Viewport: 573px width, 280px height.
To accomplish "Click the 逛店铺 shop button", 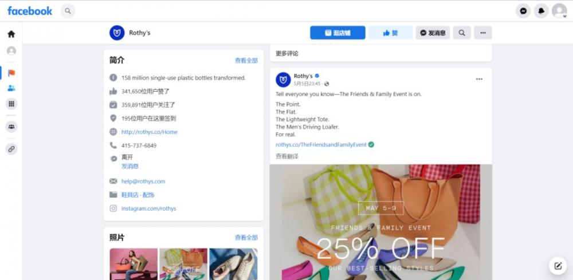I will click(x=337, y=33).
